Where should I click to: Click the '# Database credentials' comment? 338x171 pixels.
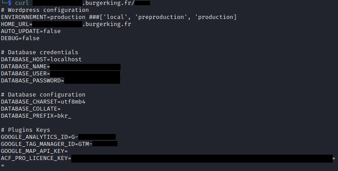(x=40, y=52)
